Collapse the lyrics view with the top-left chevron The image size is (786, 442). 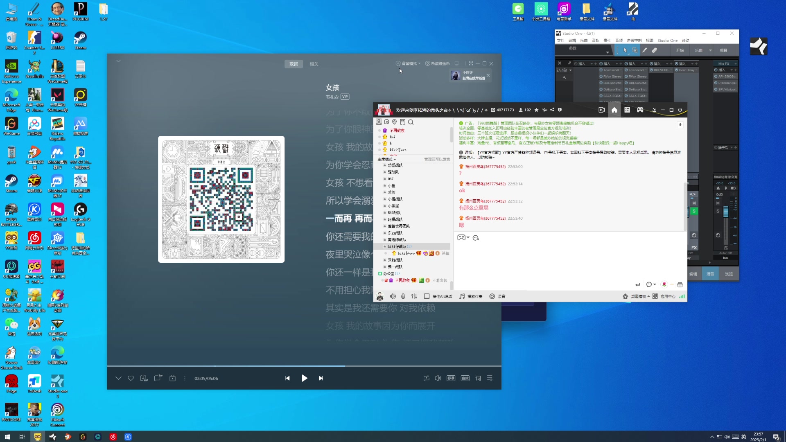pyautogui.click(x=118, y=61)
